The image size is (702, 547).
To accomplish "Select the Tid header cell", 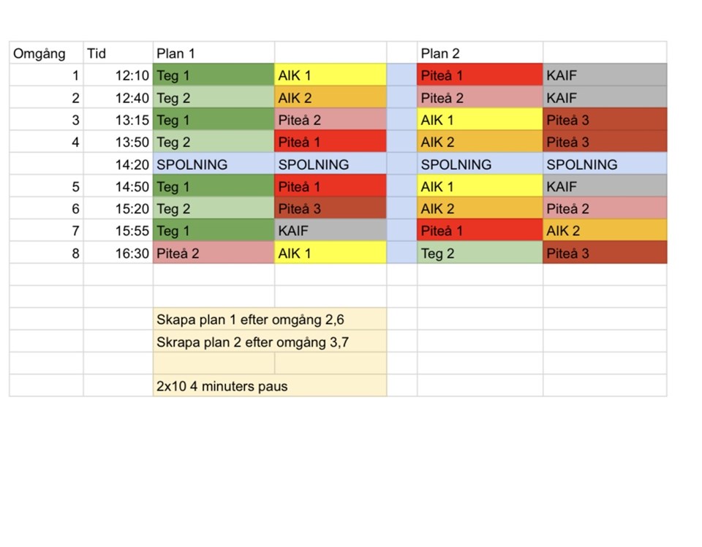I will click(118, 53).
